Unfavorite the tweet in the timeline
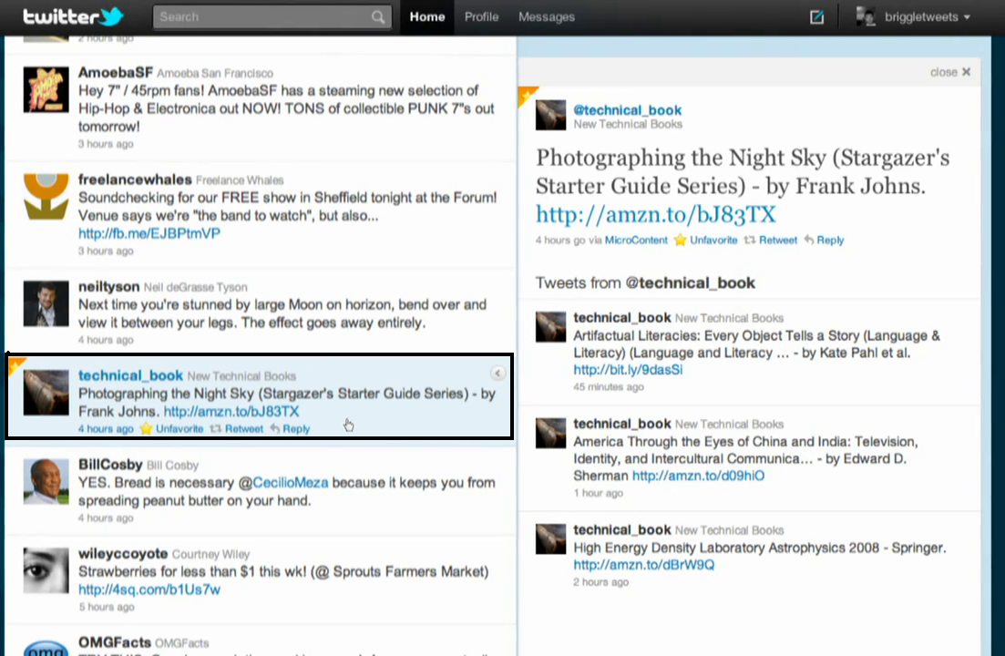Screen dimensions: 1005x656 pyautogui.click(x=171, y=429)
